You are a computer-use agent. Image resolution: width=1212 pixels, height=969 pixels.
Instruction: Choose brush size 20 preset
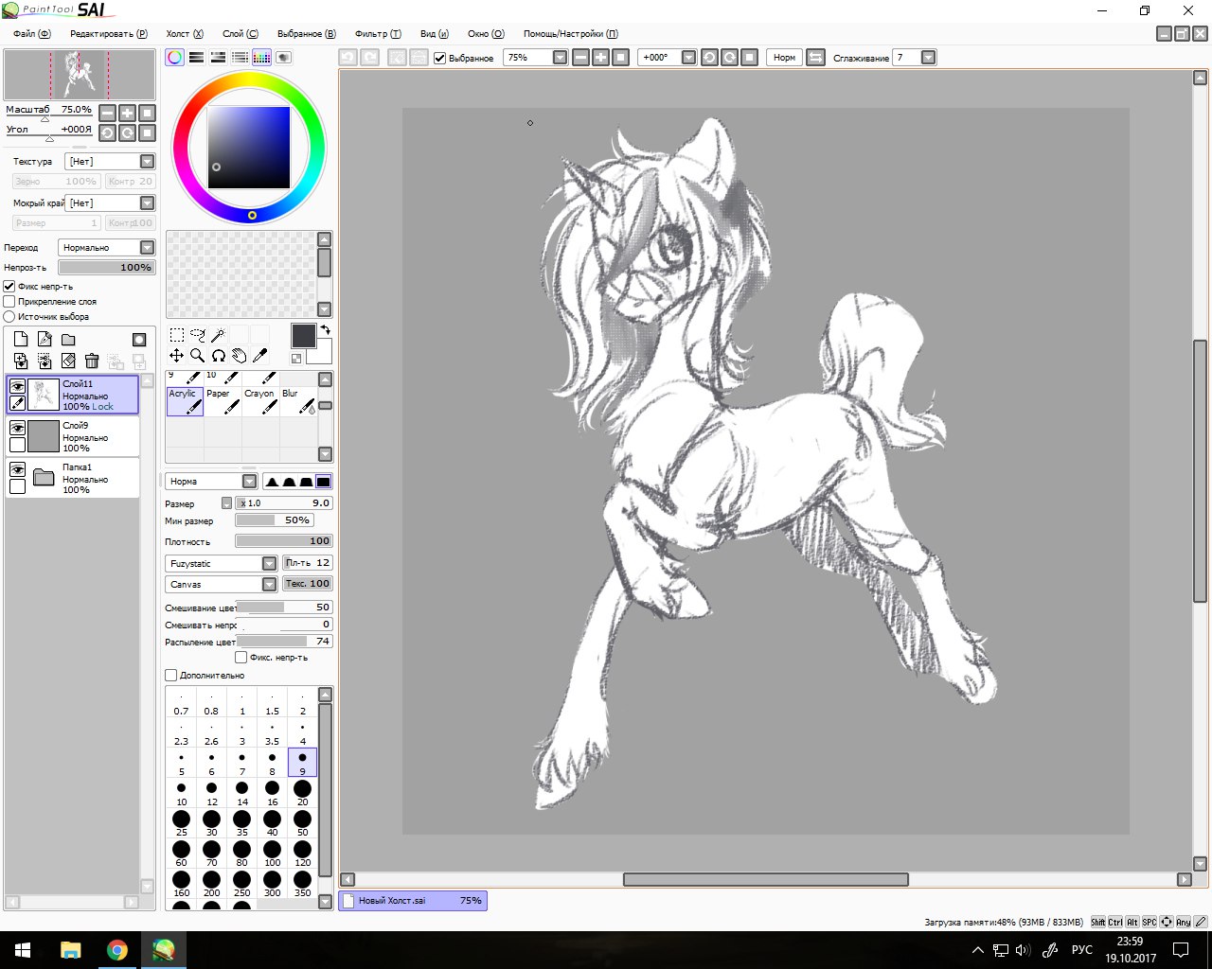click(x=303, y=792)
